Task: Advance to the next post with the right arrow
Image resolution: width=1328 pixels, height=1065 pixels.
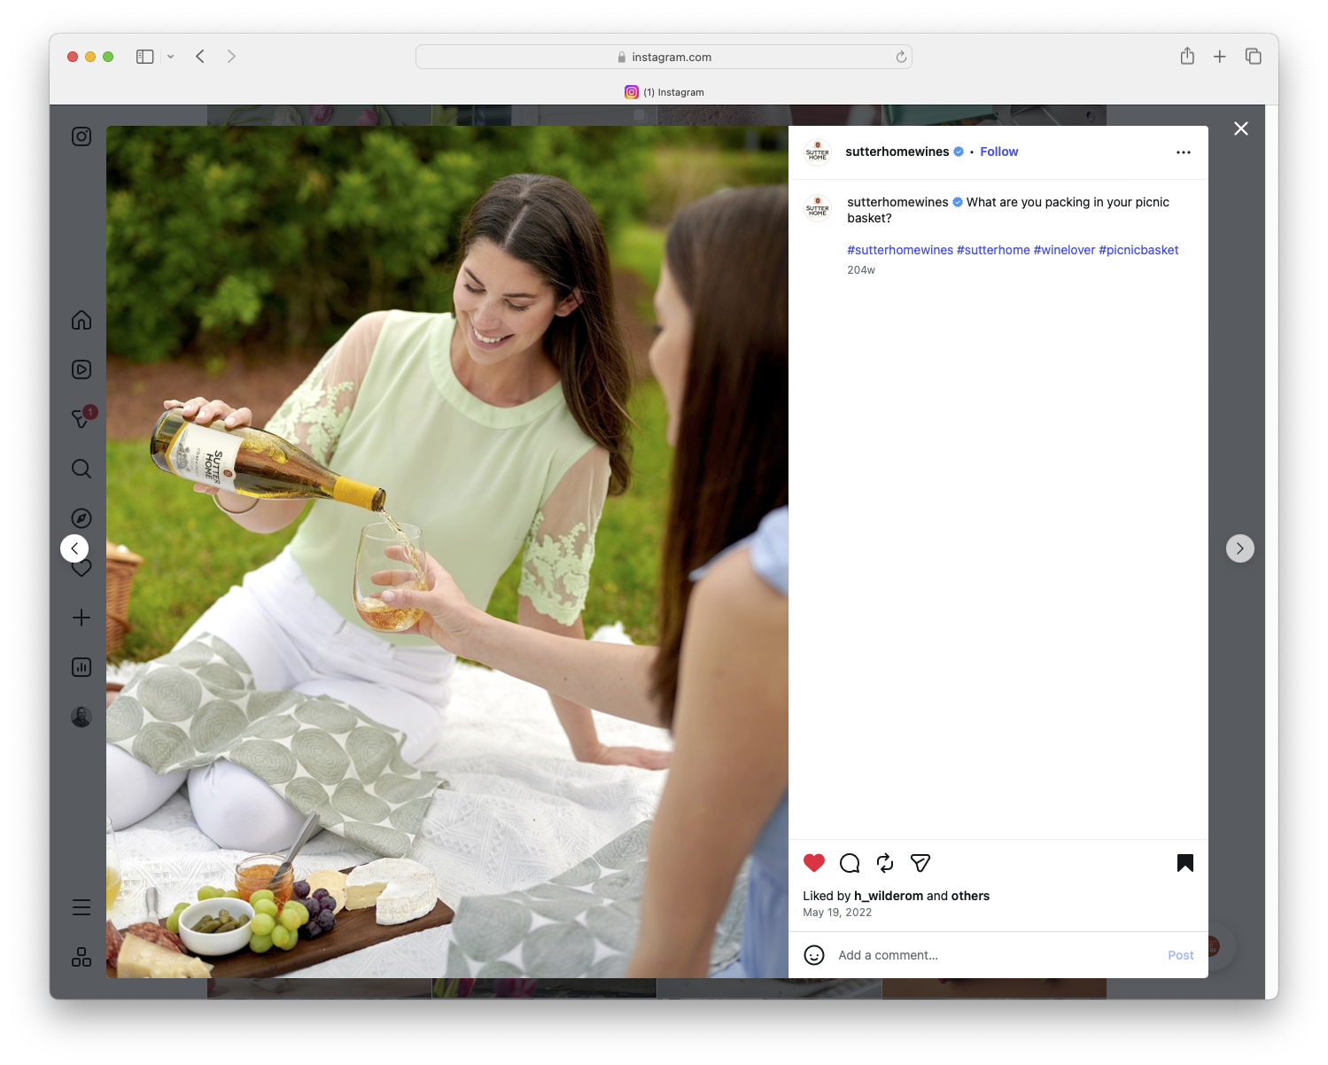Action: pos(1239,548)
